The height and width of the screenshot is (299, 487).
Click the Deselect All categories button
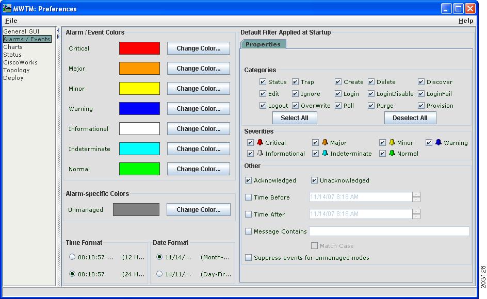point(410,118)
